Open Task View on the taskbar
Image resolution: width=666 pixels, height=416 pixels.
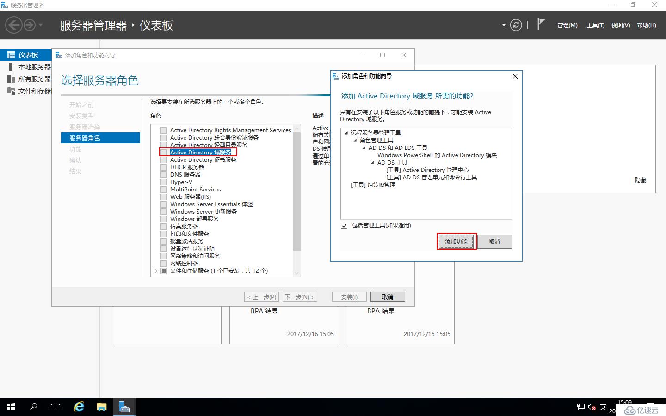click(55, 407)
